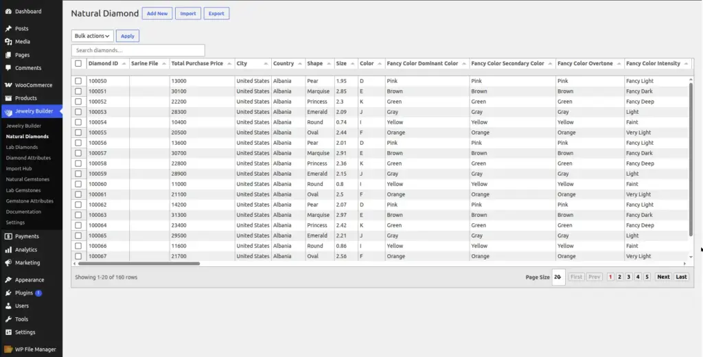
Task: Sort by Diamond ID column arrow
Action: [124, 64]
